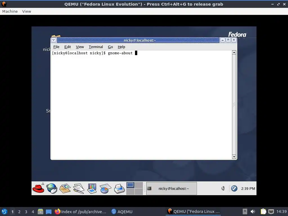Open the terminal Edit menu

67,47
